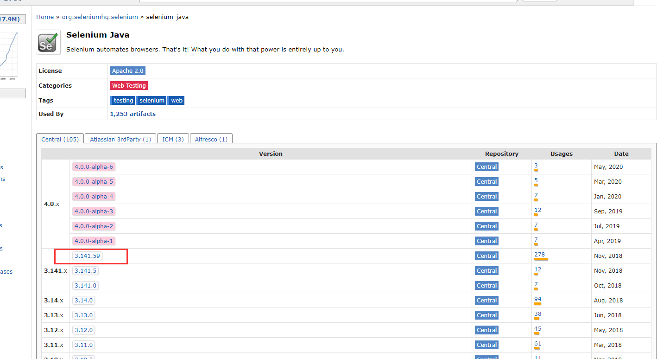This screenshot has width=657, height=359.
Task: Open version 3.141.5
Action: click(85, 271)
